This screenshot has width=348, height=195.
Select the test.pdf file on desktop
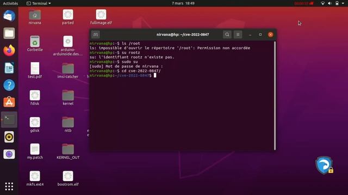35,70
